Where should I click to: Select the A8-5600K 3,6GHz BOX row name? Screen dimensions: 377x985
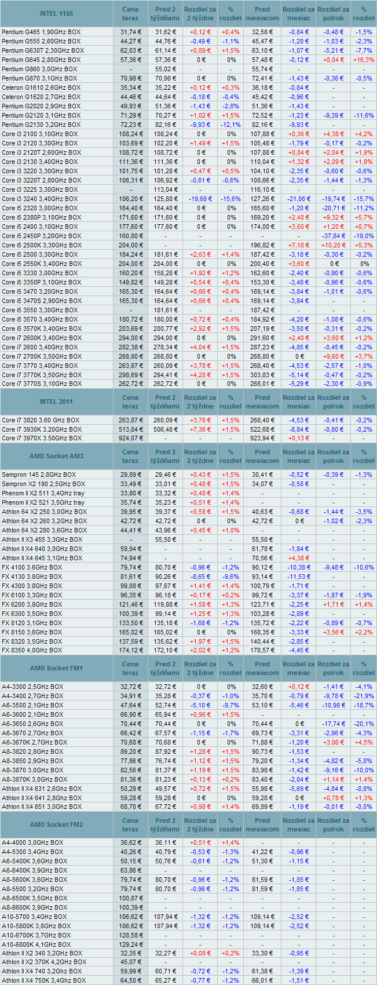click(35, 880)
